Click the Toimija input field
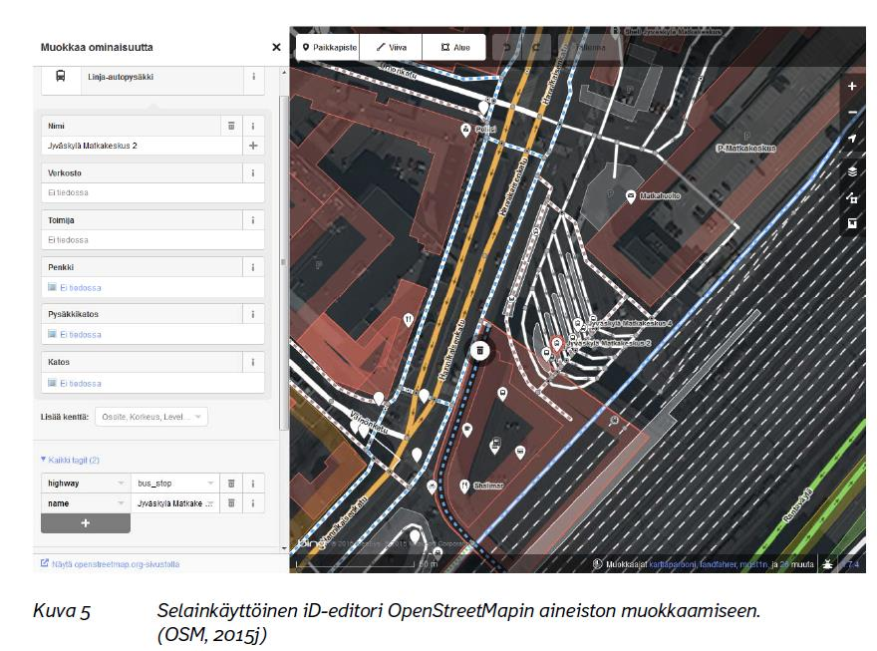Viewport: 877px width, 651px height. coord(152,240)
